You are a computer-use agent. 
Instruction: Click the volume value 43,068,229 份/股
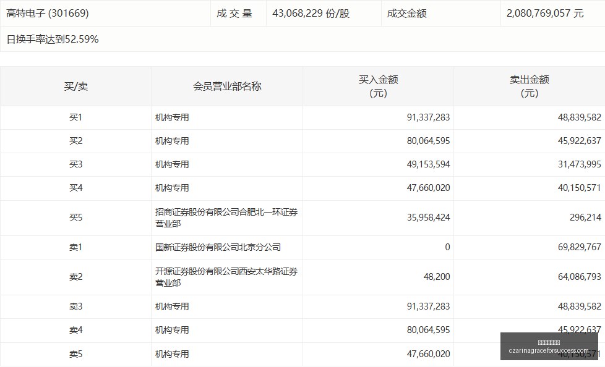point(311,13)
